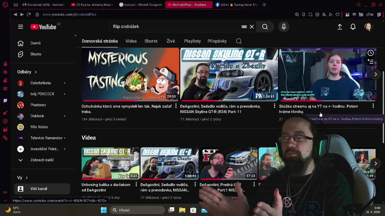Go back with the browser back arrow

(15, 14)
